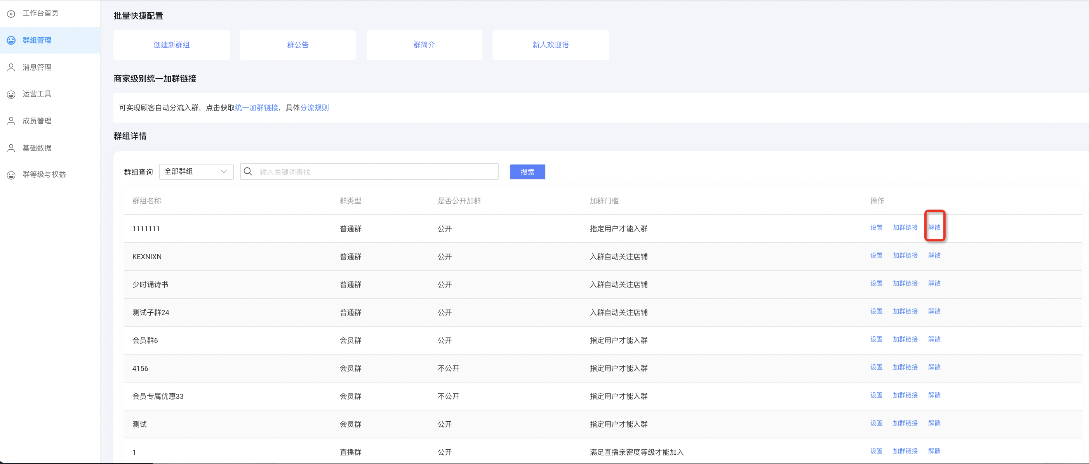
Task: Click 解散 for group 会员群6
Action: [x=934, y=339]
